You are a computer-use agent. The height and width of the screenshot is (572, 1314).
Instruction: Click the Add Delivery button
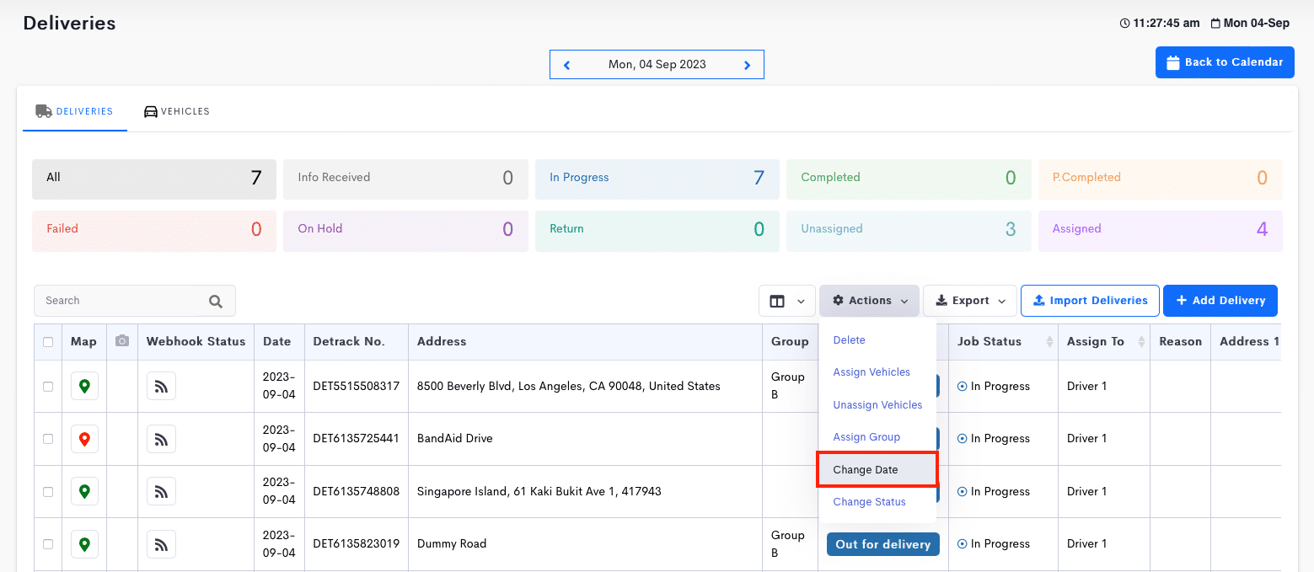(x=1220, y=301)
